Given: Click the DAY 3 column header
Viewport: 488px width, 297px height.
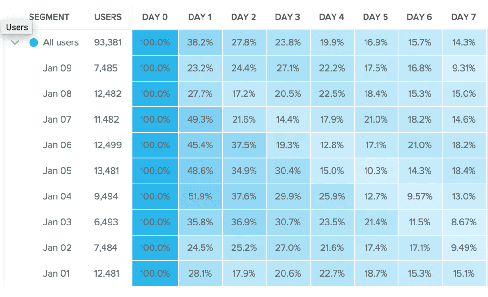Looking at the screenshot, I should (288, 17).
